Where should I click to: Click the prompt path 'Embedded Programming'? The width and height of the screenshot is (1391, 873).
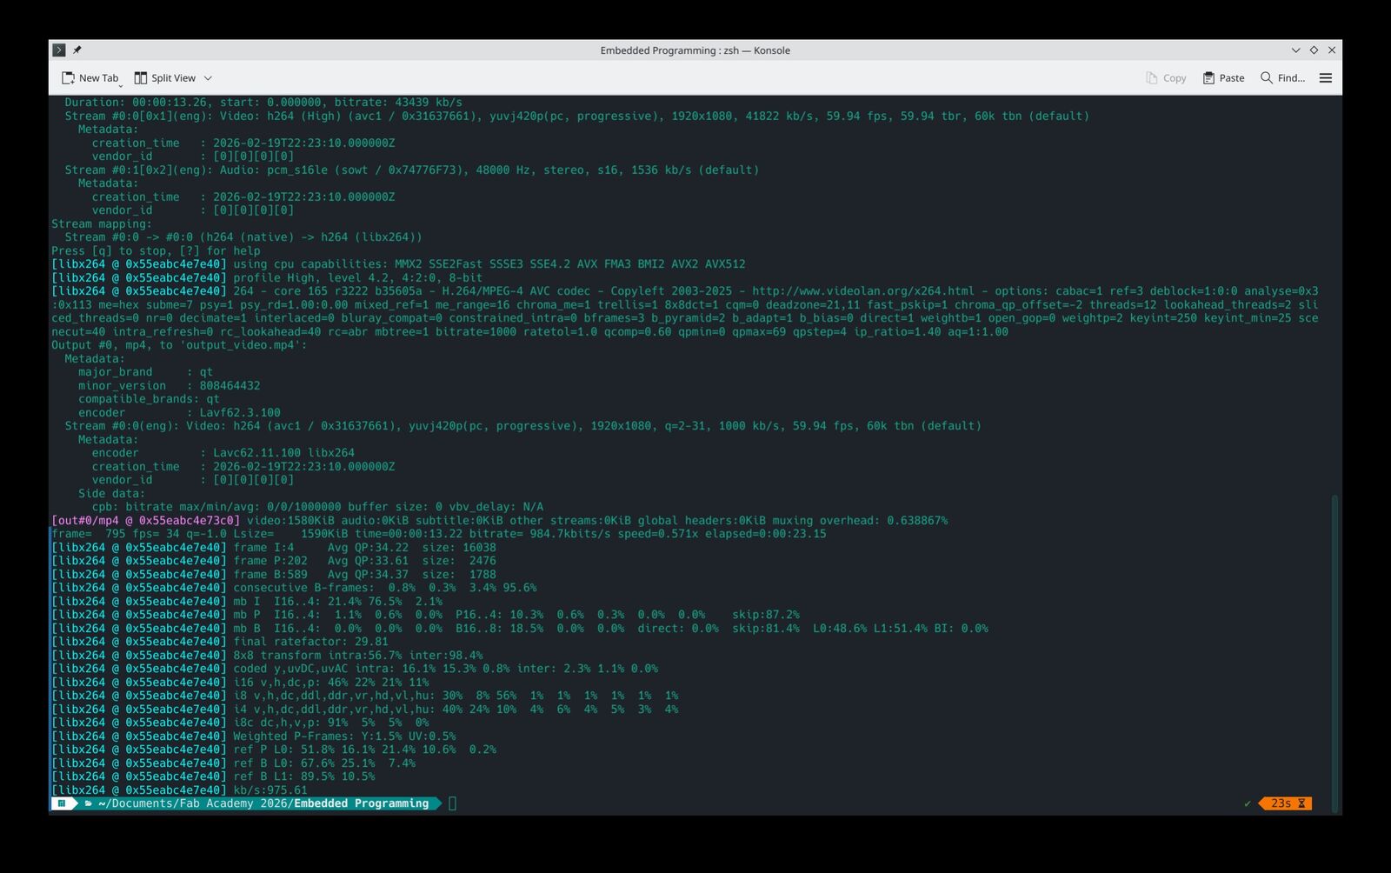tap(361, 803)
